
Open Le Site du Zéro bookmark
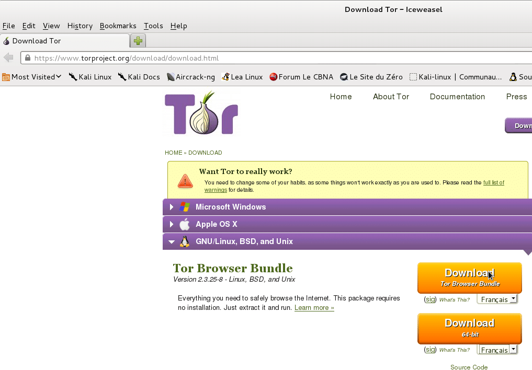pos(371,77)
